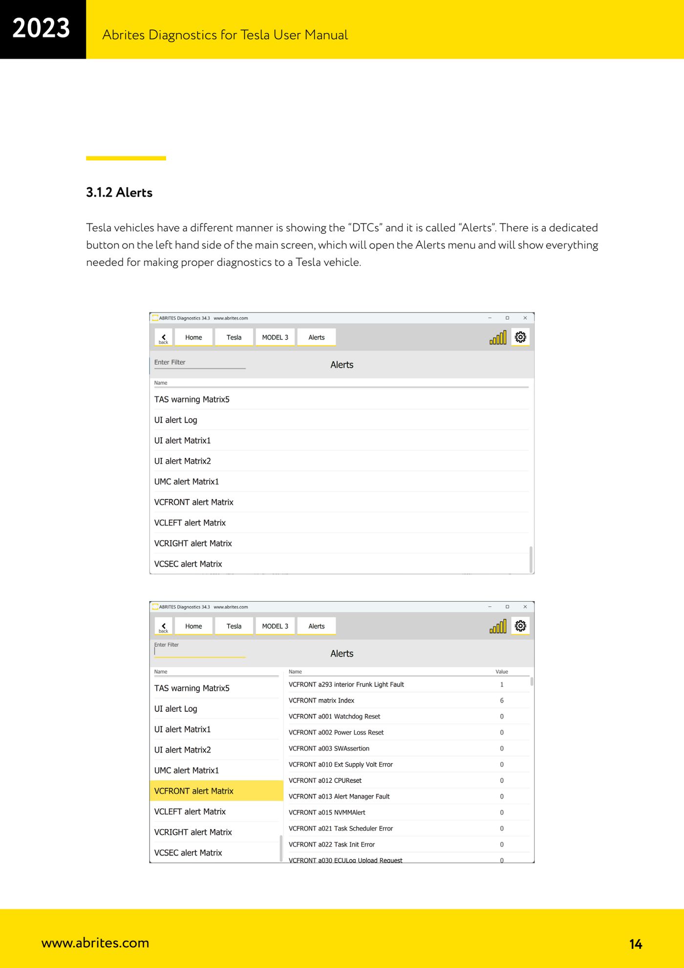
Task: Select Alerts breadcrumb in lower window
Action: [x=317, y=626]
